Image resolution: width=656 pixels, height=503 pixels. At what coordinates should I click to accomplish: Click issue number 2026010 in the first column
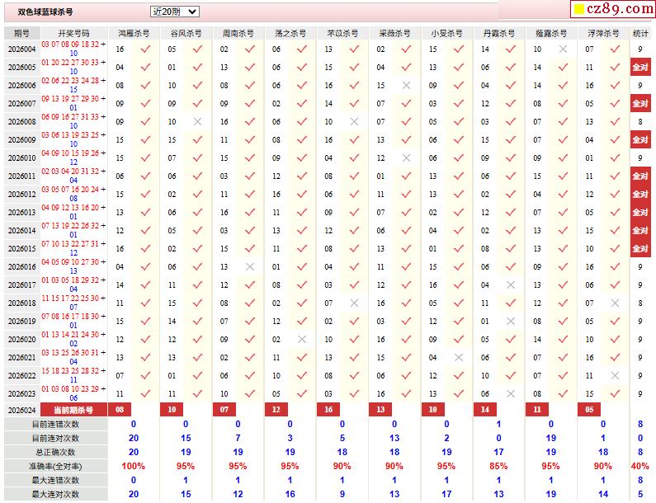pos(21,158)
